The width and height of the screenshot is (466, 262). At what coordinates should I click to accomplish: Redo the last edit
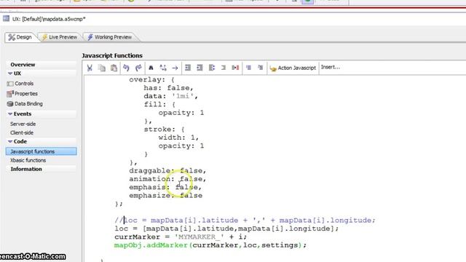click(x=138, y=68)
